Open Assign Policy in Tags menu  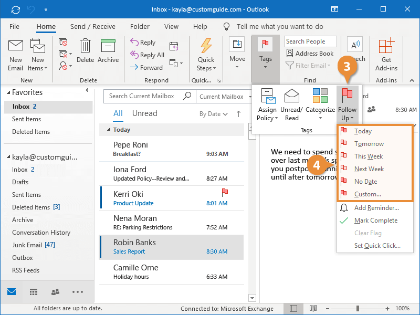(x=267, y=106)
